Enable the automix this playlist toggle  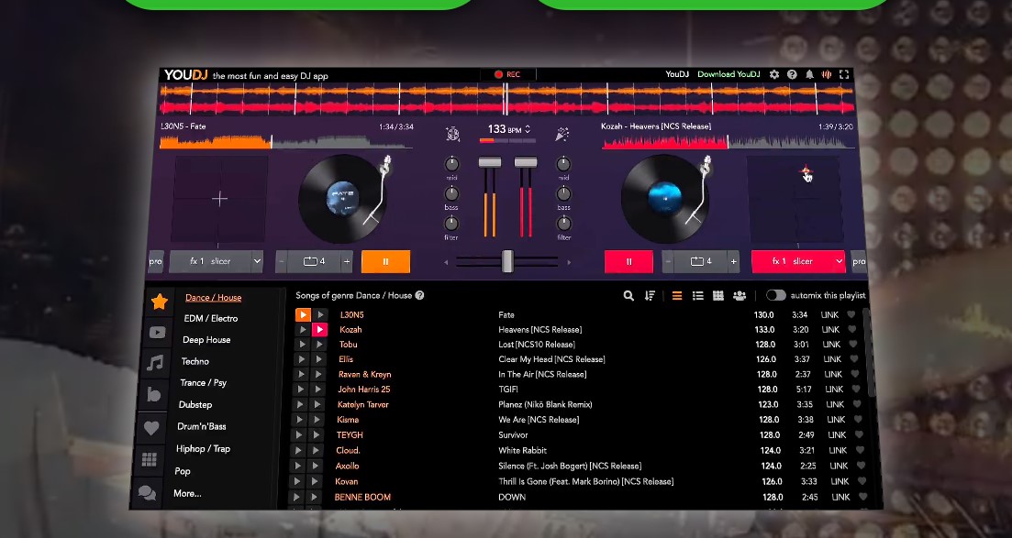coord(776,295)
